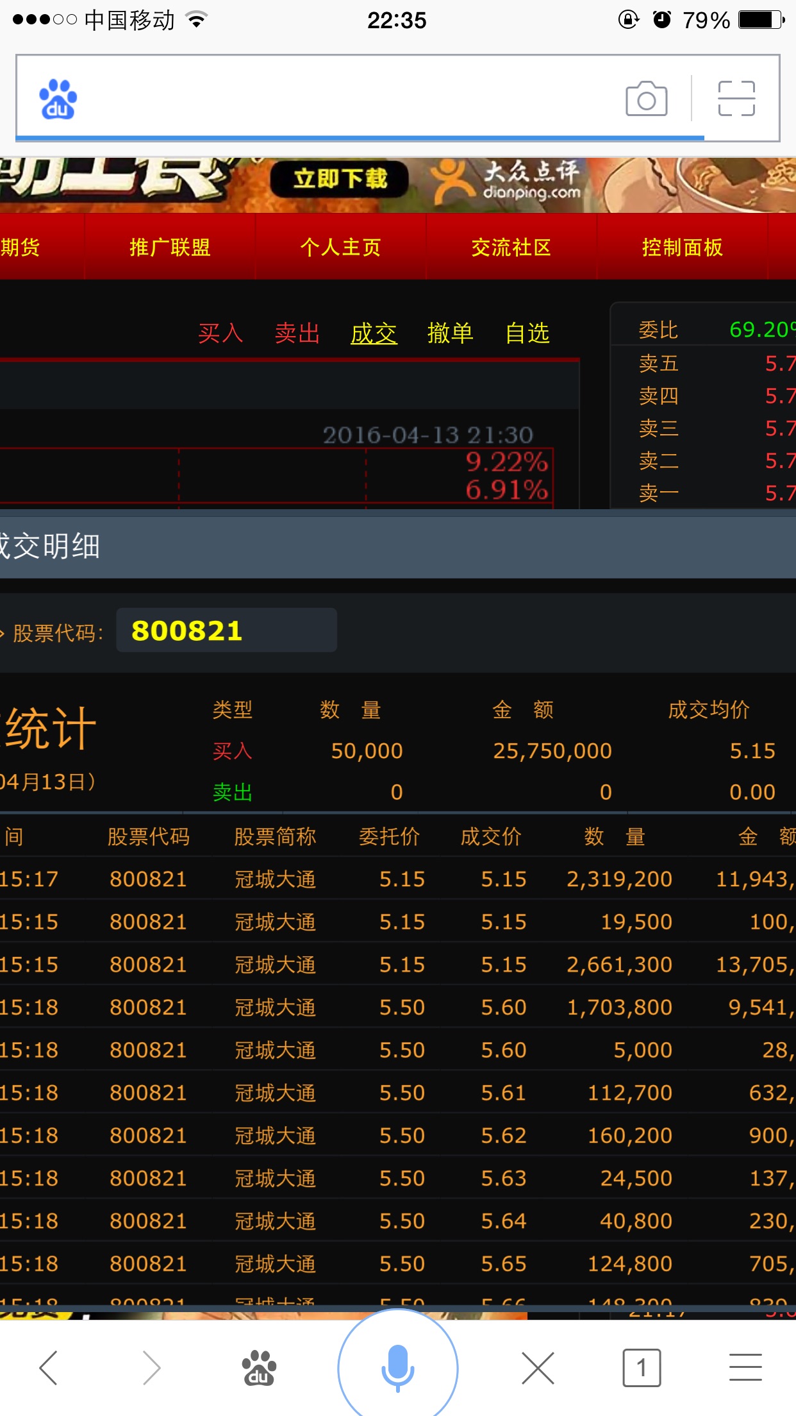Open Baidu home from bottom toolbar
Screen dimensions: 796x1416
click(x=258, y=1367)
